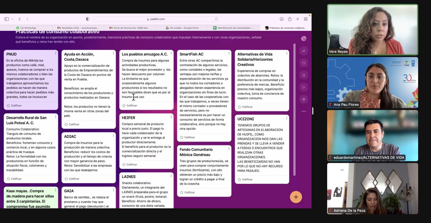Screen dimensions: 431x223
Task: Open the ADIAC post options menu
Action: [x=113, y=136]
